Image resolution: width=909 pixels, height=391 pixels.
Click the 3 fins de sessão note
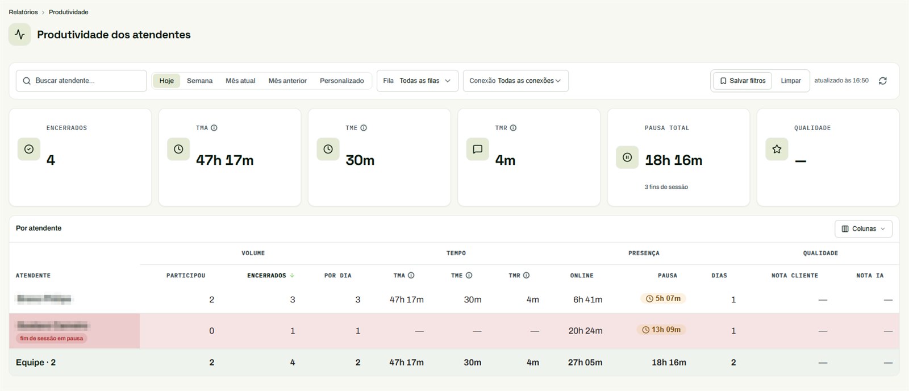pyautogui.click(x=666, y=187)
